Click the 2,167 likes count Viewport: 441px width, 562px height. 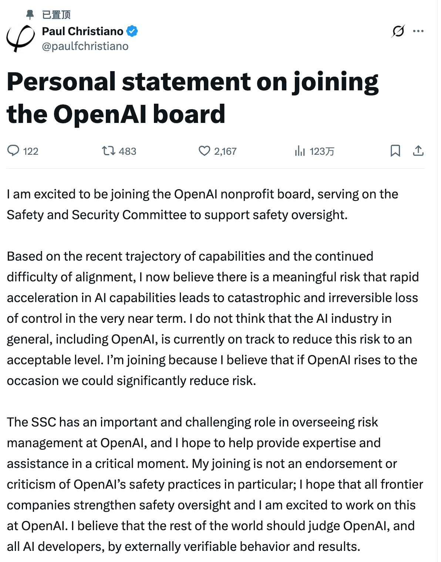[225, 151]
